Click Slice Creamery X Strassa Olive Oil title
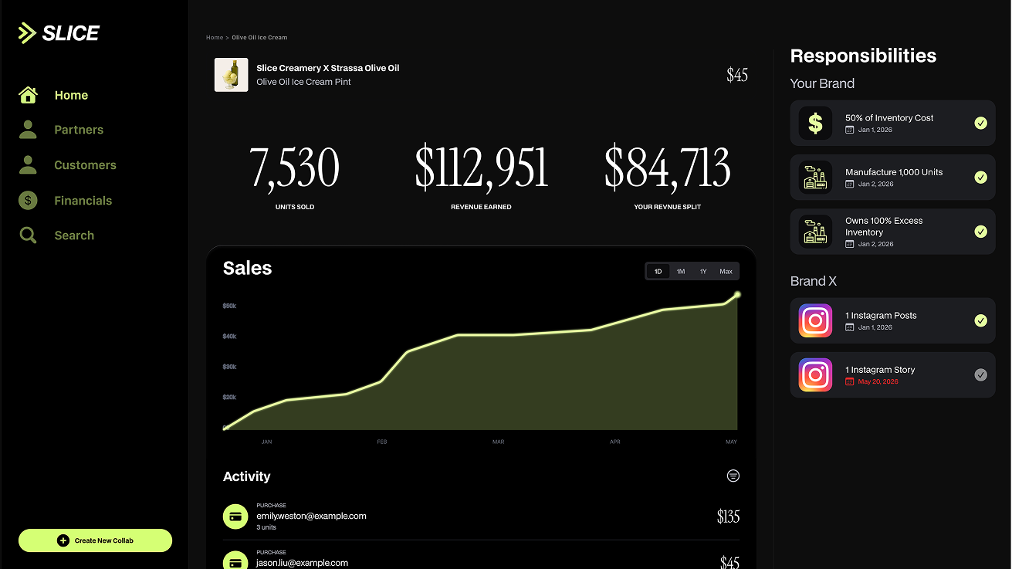The image size is (1012, 569). coord(328,68)
